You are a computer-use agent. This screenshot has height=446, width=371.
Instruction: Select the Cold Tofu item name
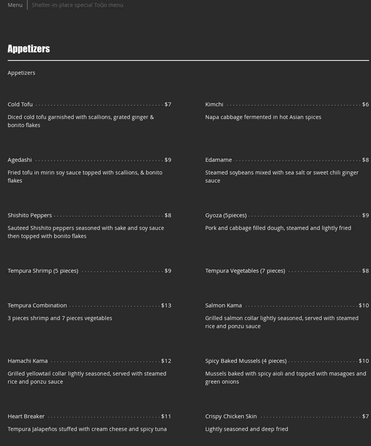tap(20, 104)
